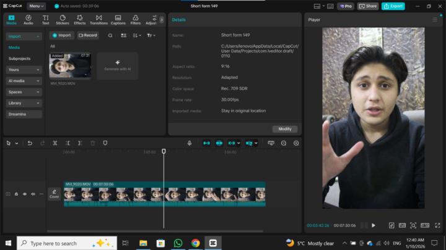Search media using the magnifier icon
This screenshot has width=446, height=250.
[x=110, y=35]
